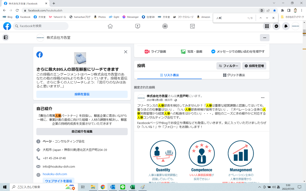Open the Photos bookmark
This screenshot has width=306, height=191.
click(x=100, y=17)
